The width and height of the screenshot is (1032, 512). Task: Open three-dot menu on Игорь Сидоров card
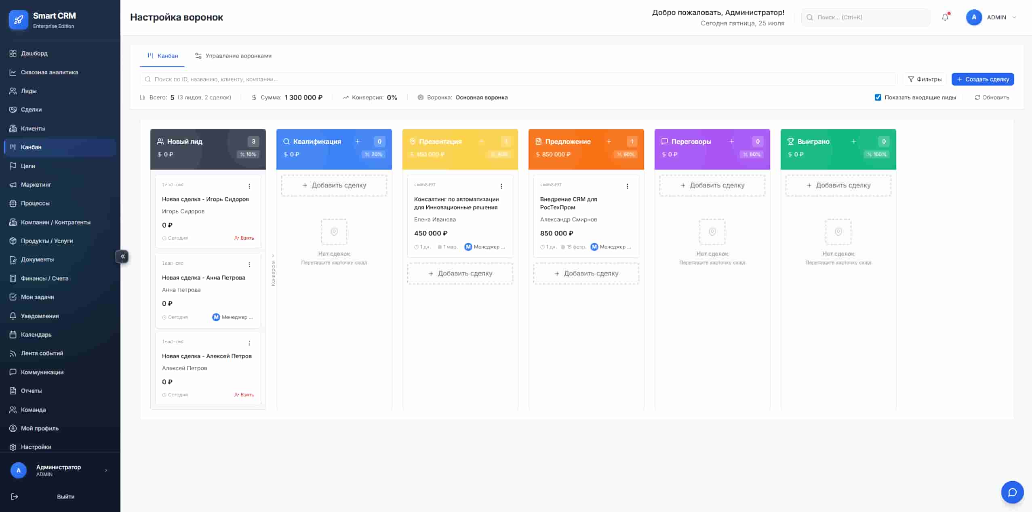click(249, 186)
